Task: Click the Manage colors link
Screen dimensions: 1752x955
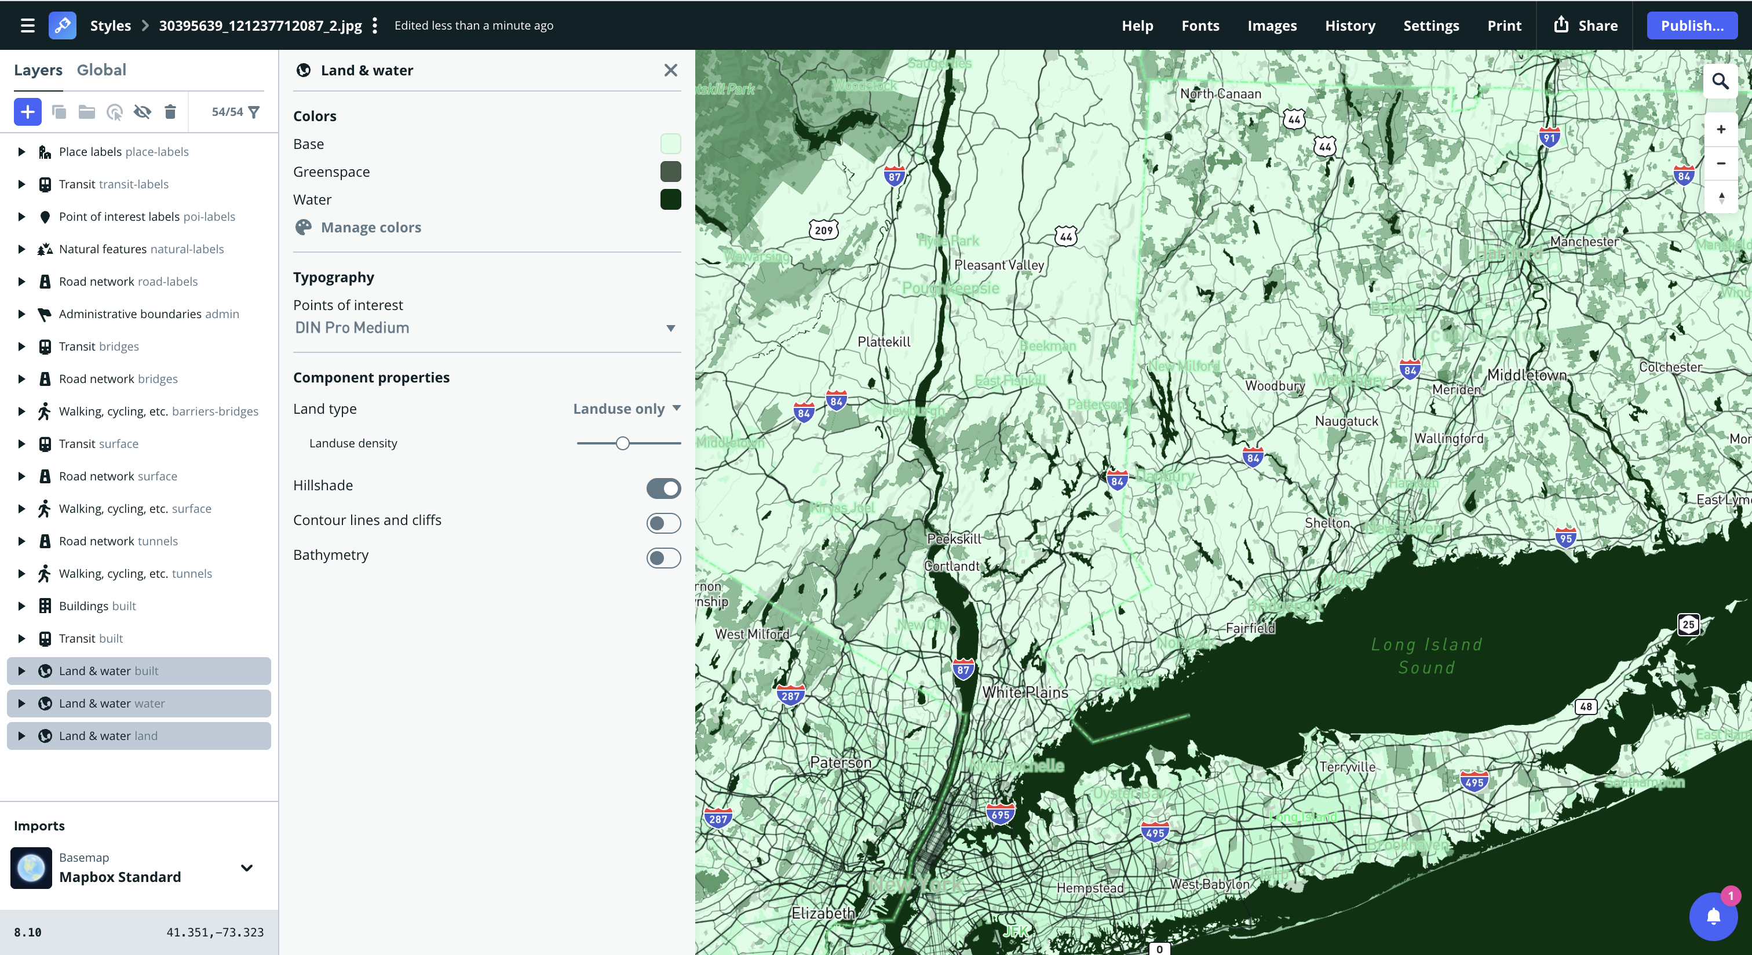Action: pyautogui.click(x=371, y=227)
